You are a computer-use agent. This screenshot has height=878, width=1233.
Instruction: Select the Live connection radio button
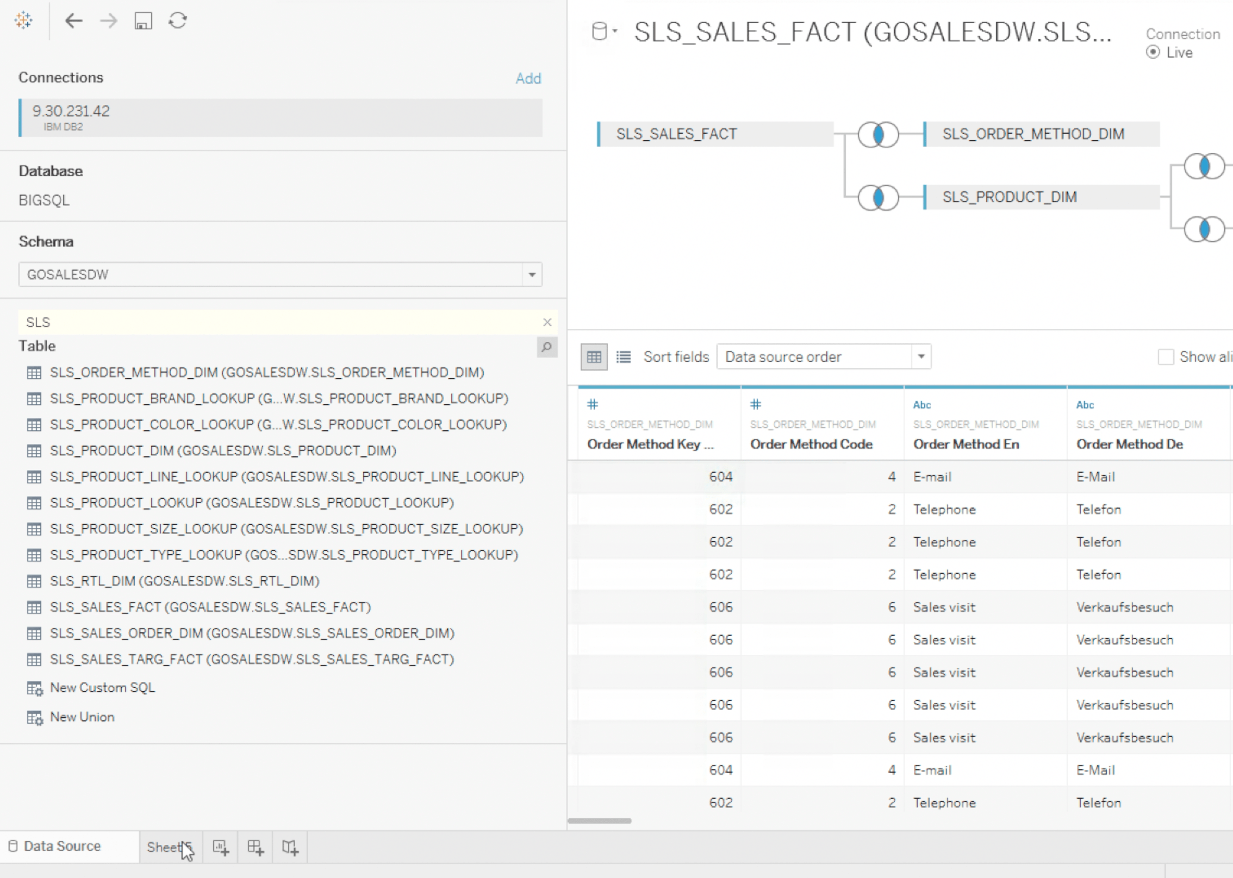point(1153,52)
